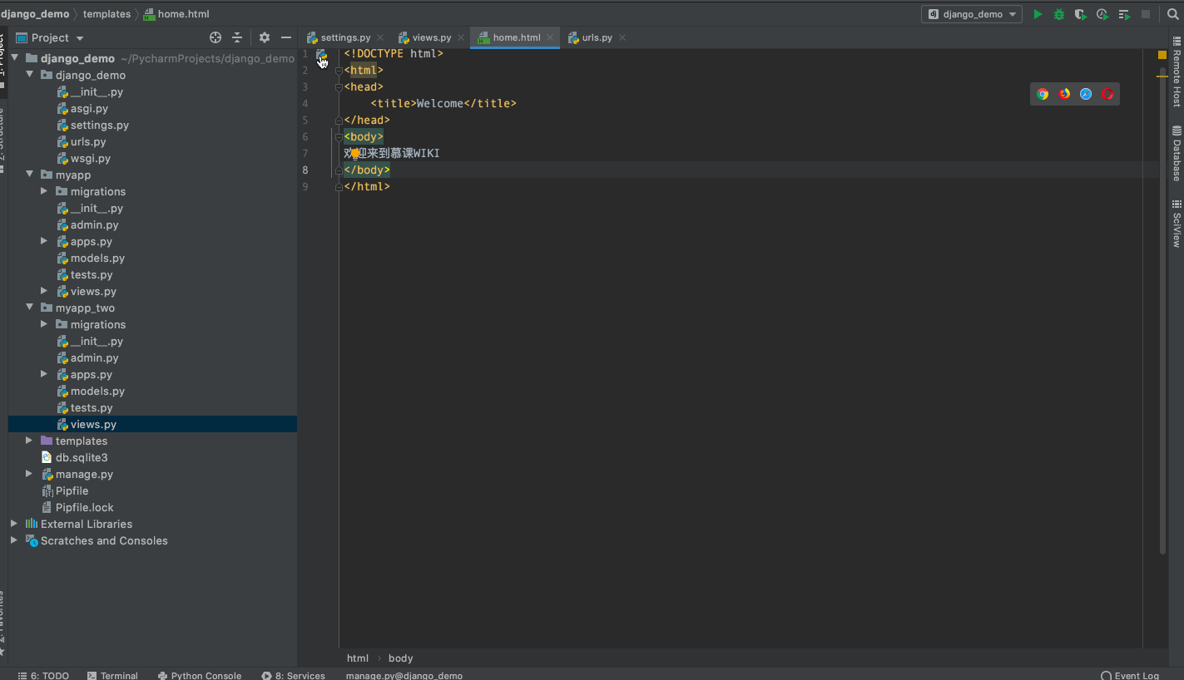Image resolution: width=1184 pixels, height=680 pixels.
Task: Click html in the bottom breadcrumb
Action: (x=358, y=658)
